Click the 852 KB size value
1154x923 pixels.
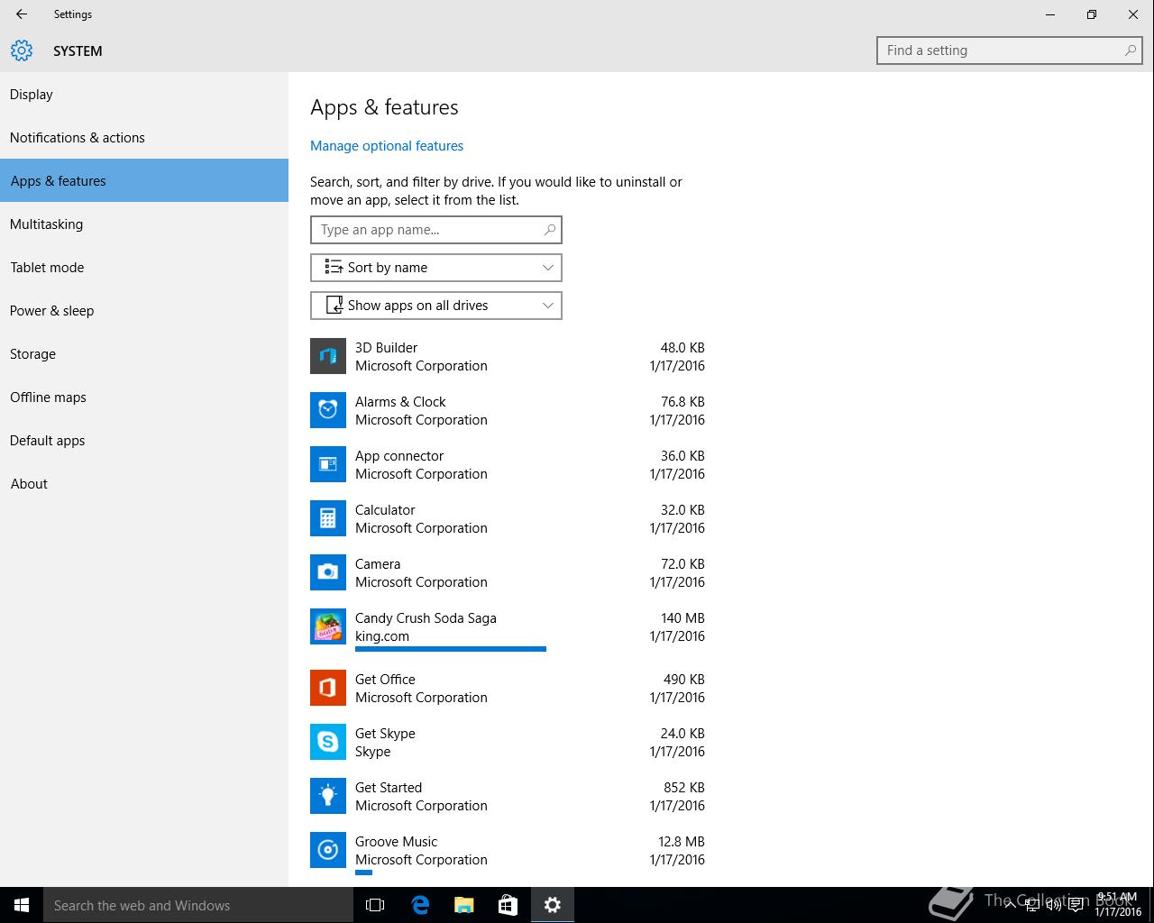[684, 787]
